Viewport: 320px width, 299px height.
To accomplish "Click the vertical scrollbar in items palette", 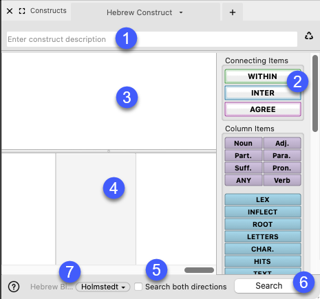I will click(315, 93).
